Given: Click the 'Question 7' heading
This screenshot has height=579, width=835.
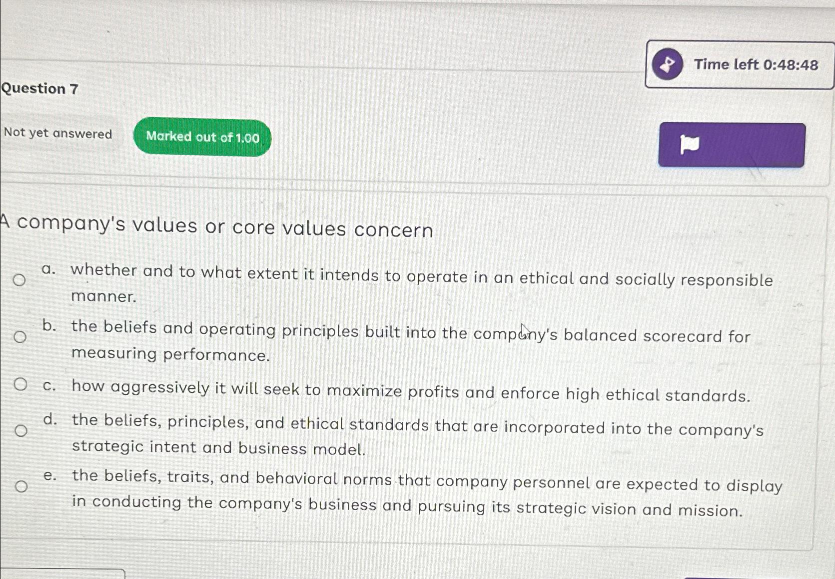Looking at the screenshot, I should point(40,89).
